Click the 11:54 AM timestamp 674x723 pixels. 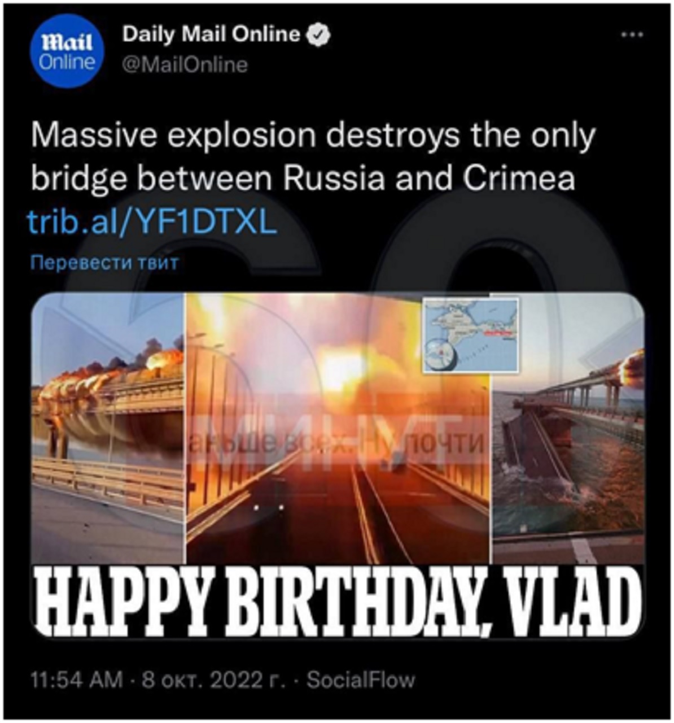76,680
